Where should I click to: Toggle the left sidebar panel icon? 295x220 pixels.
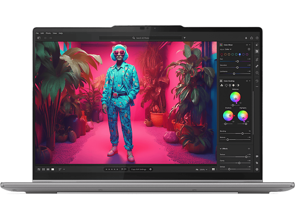[39, 38]
